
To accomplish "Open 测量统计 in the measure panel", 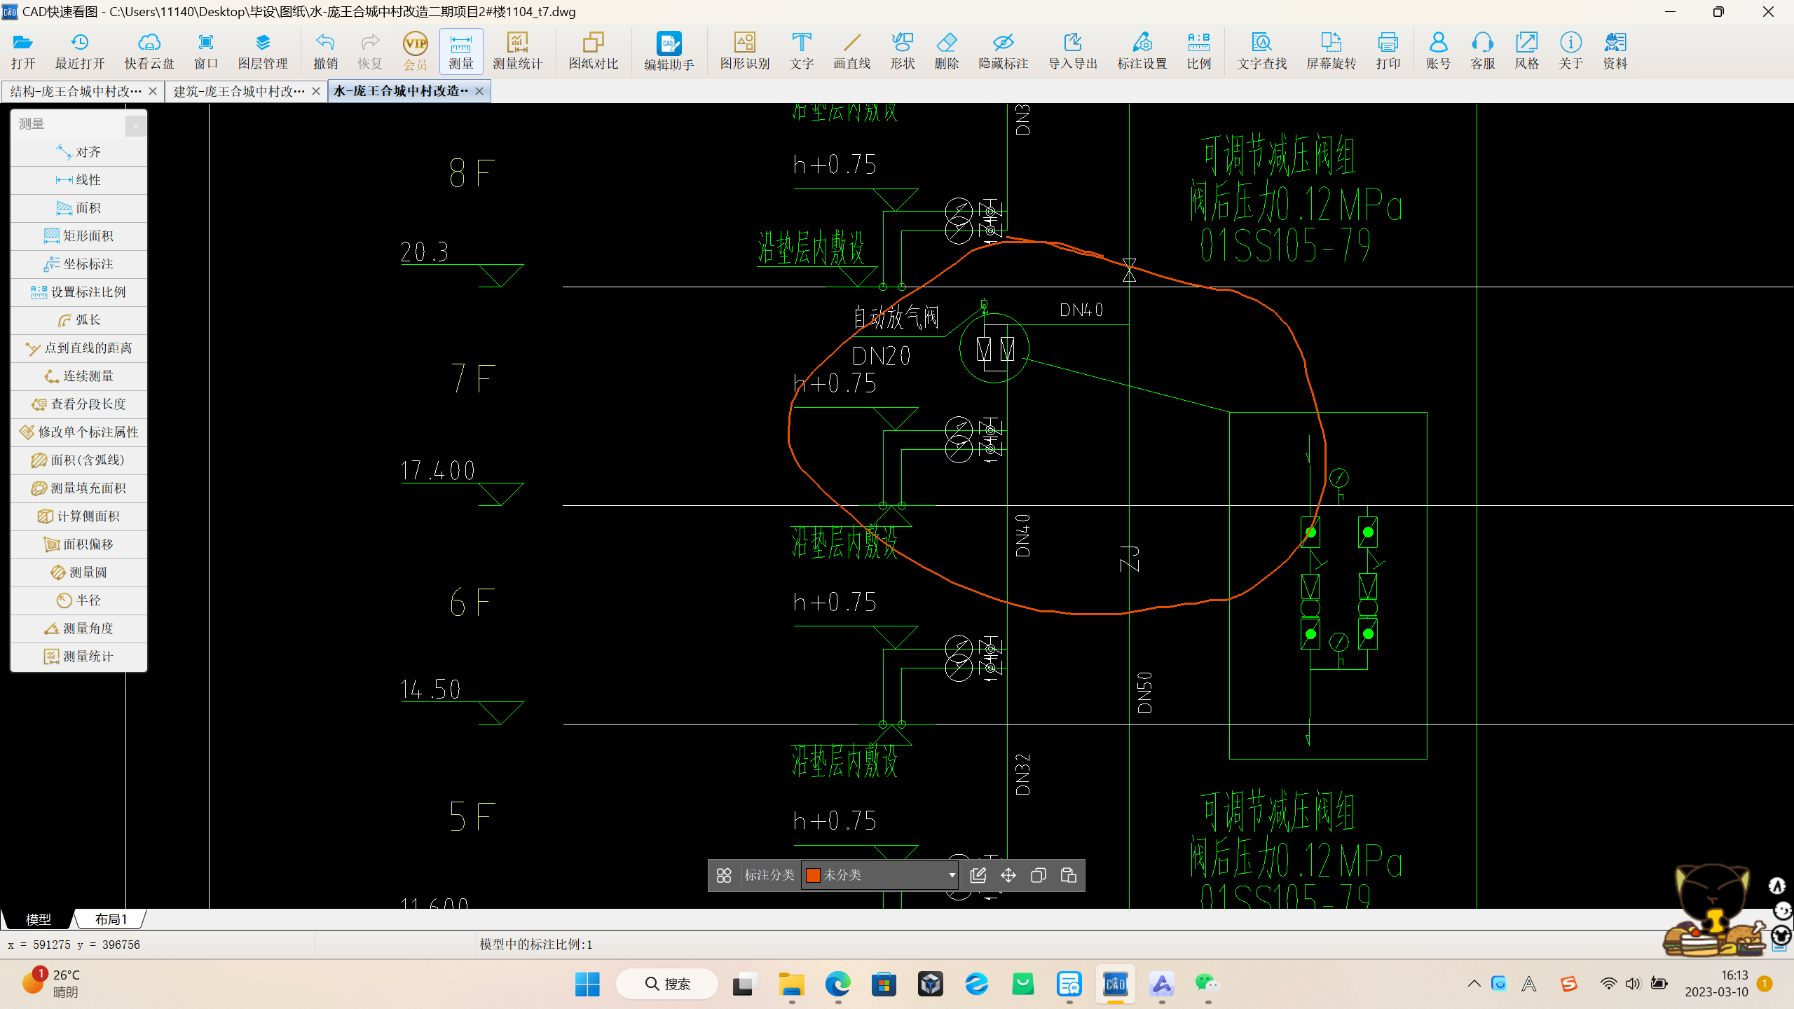I will click(x=79, y=657).
